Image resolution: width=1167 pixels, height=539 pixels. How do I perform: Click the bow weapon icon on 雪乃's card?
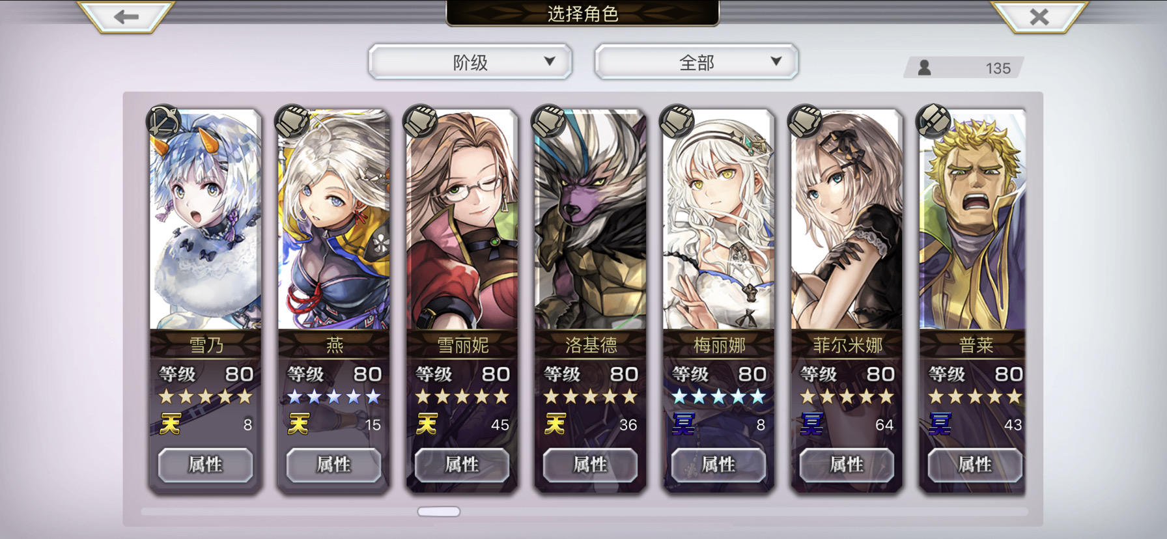(163, 121)
